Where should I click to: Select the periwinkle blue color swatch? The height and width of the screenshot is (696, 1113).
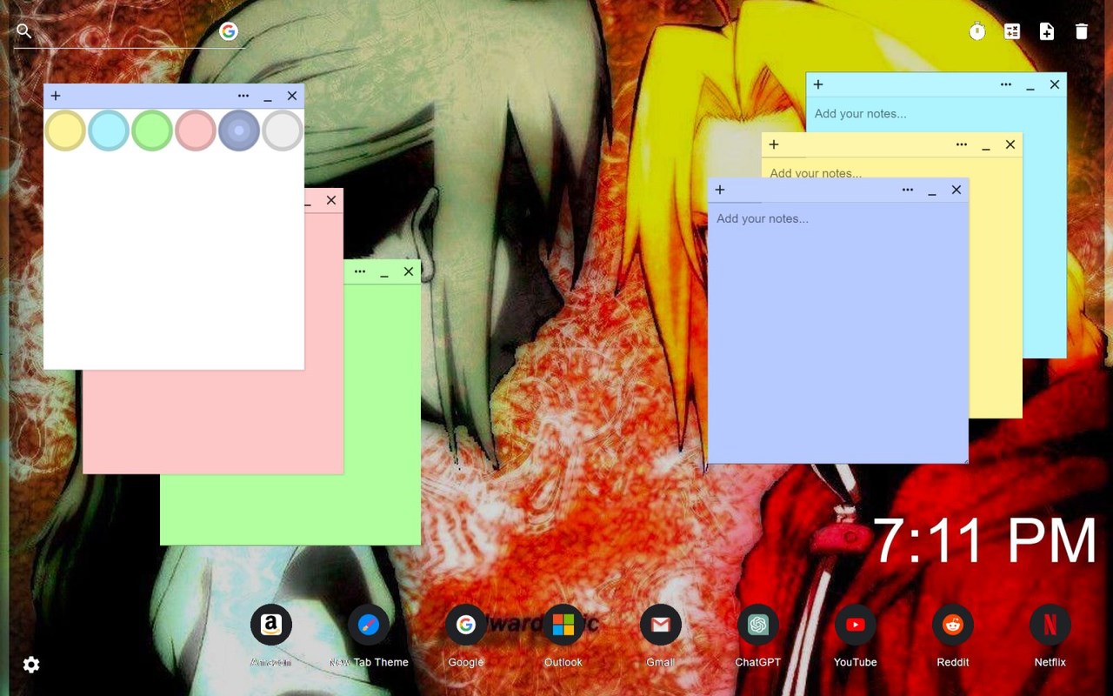[x=239, y=130]
